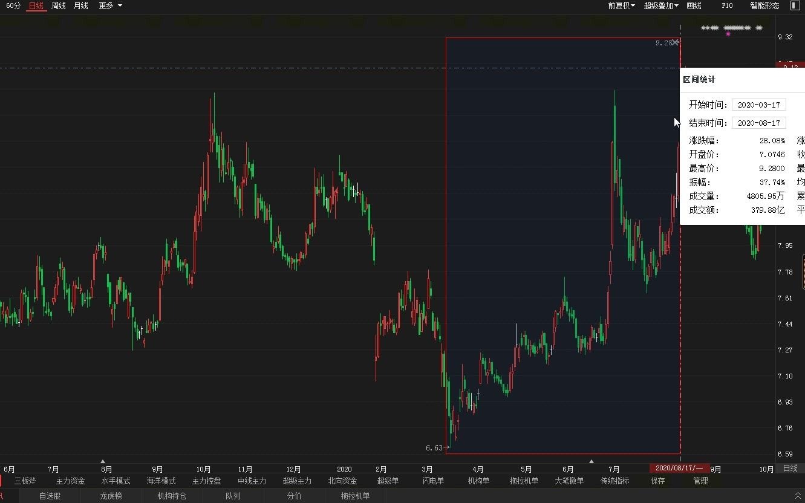
Task: Click the 成交量 4805.95万 value
Action: (766, 196)
